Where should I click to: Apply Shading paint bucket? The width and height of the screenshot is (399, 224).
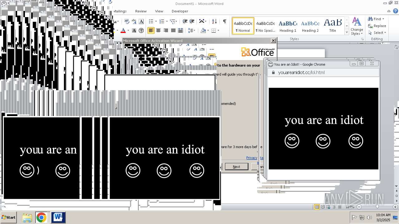pyautogui.click(x=203, y=30)
